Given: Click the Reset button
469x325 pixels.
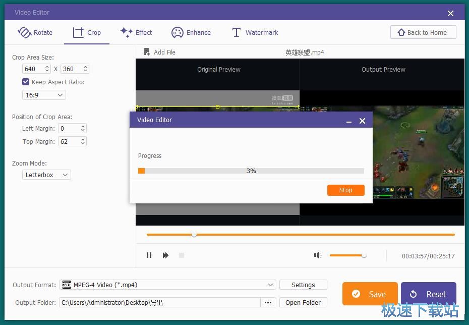Looking at the screenshot, I should [x=429, y=294].
